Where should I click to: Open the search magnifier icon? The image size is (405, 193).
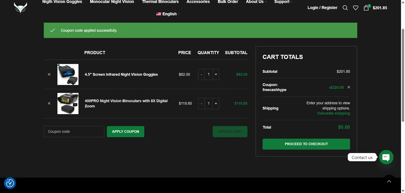click(345, 8)
